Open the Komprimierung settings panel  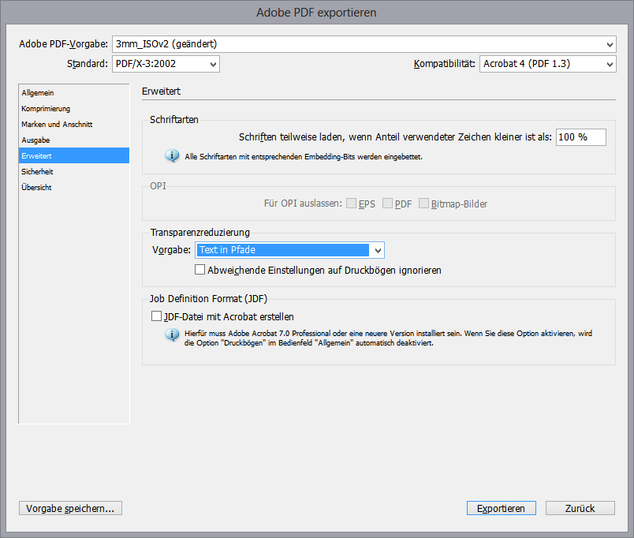(46, 109)
